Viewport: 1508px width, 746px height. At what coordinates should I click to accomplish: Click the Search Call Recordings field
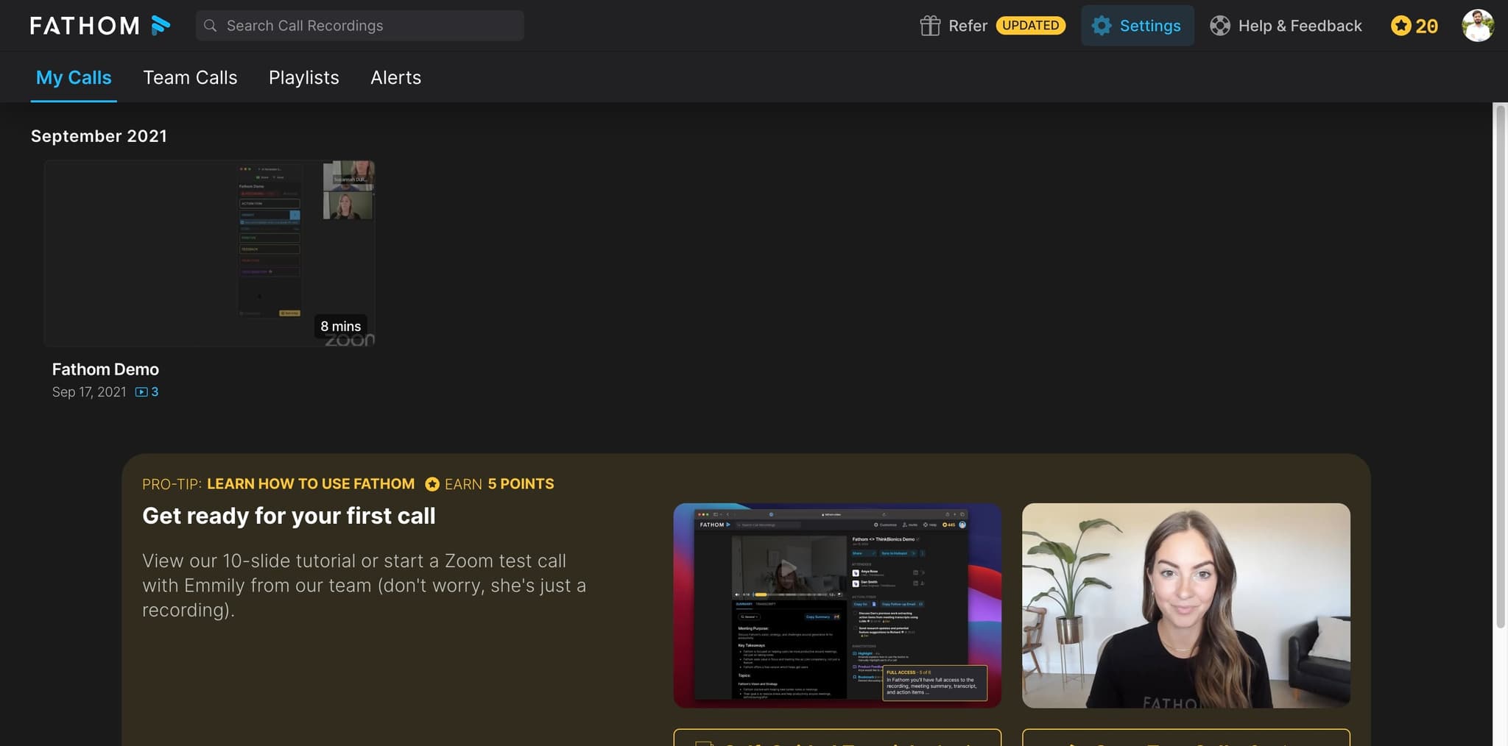point(359,26)
